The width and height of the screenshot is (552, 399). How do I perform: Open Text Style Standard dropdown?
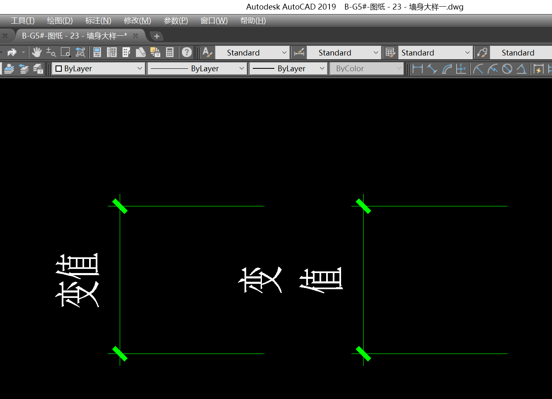coord(252,53)
